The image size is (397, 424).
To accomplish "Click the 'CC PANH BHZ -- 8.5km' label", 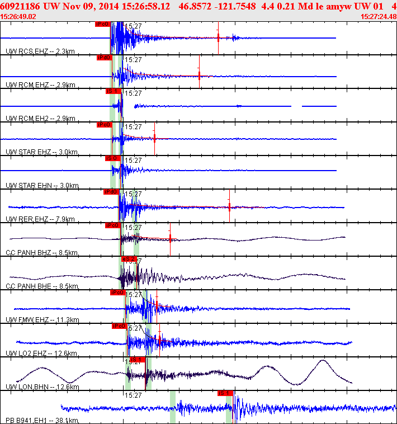I will point(42,252).
